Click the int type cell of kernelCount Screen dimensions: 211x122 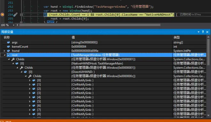click(175, 47)
